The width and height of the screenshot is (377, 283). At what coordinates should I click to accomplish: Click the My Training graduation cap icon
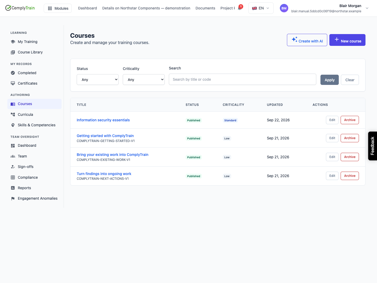[x=13, y=42]
